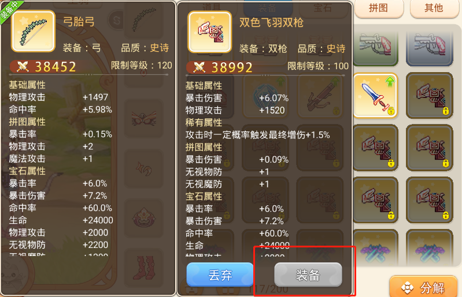
Task: Select the top-right grey gun item on blue
Action: (x=430, y=48)
